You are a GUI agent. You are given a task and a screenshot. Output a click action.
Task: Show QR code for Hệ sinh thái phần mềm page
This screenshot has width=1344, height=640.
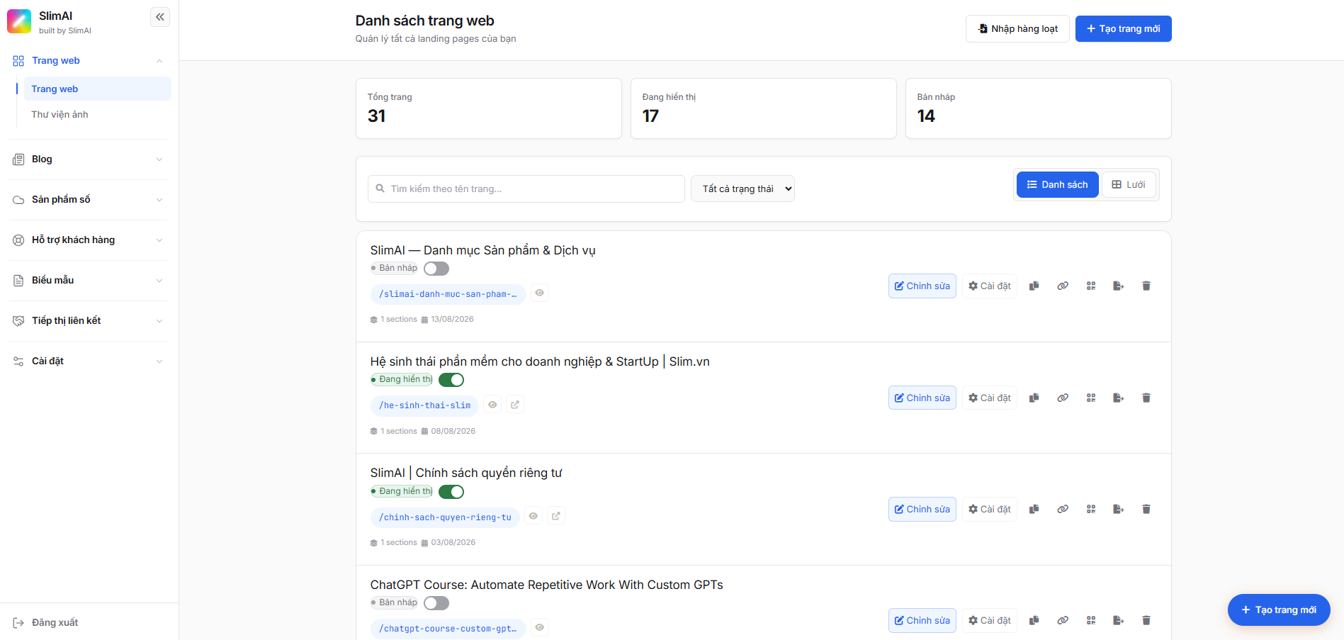pos(1091,398)
